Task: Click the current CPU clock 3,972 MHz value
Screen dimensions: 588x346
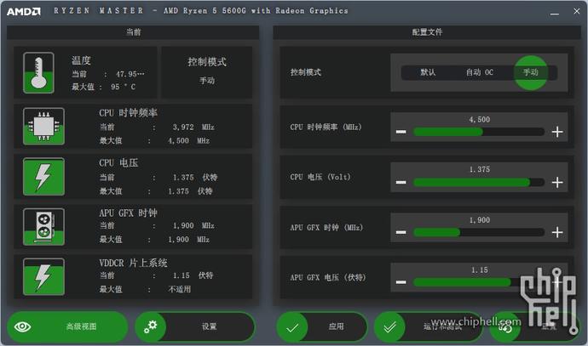Action: (x=193, y=128)
